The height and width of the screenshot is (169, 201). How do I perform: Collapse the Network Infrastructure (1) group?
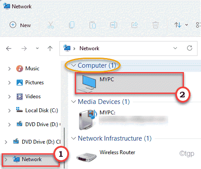(74, 138)
